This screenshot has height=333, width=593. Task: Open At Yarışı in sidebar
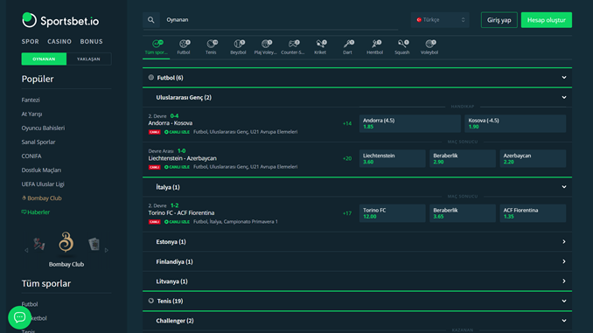[31, 114]
